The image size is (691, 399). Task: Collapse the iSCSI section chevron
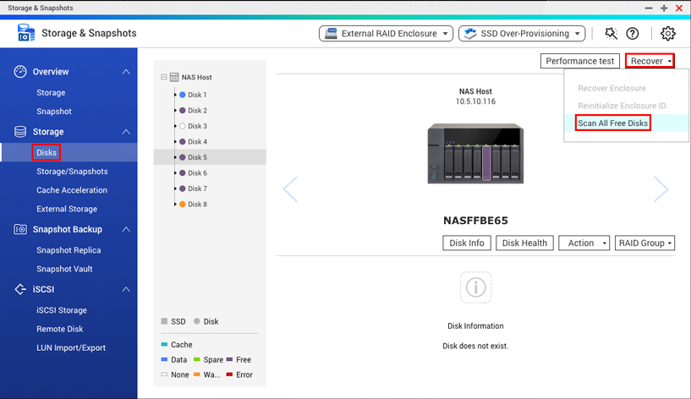click(126, 289)
